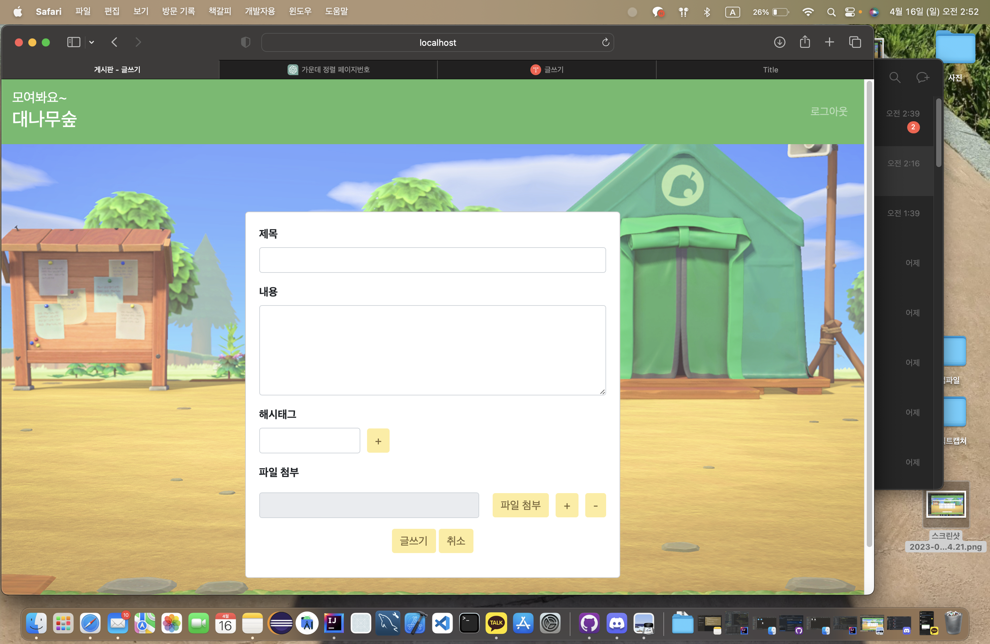Add a hashtag with the + button
Image resolution: width=990 pixels, height=644 pixels.
click(378, 441)
